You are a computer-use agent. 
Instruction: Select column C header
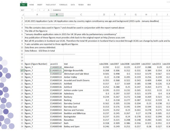[x=81, y=15]
